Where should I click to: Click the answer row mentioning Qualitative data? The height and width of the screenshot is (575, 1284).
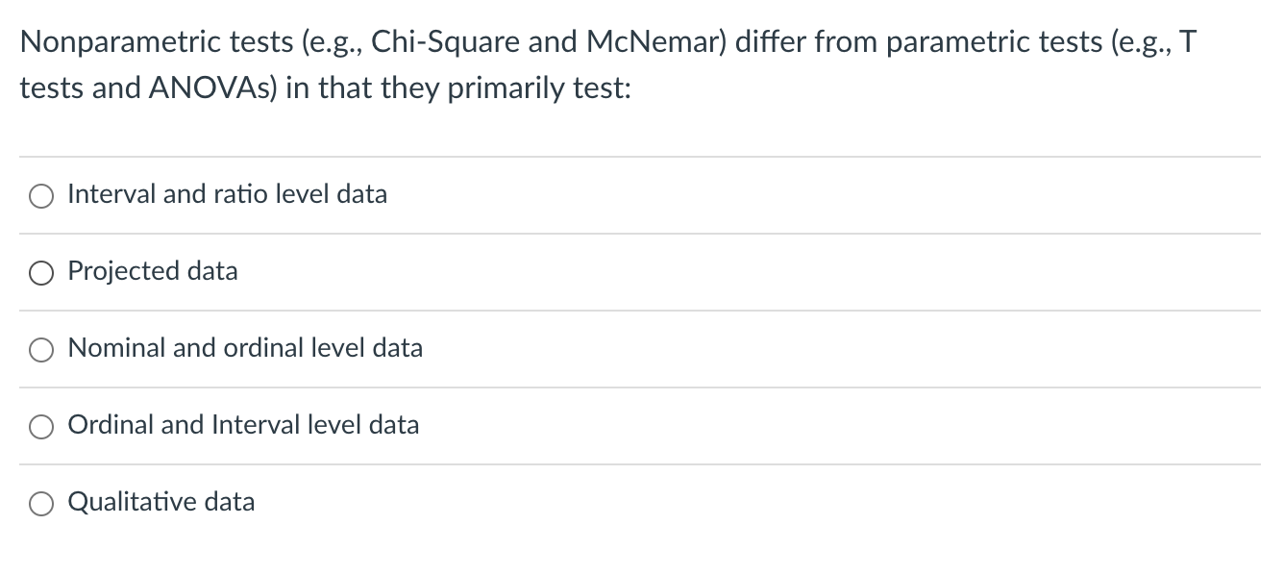point(384,501)
